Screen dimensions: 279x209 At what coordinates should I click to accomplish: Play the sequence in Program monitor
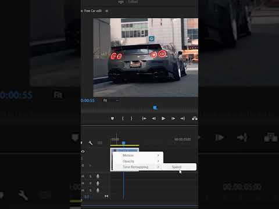(163, 118)
